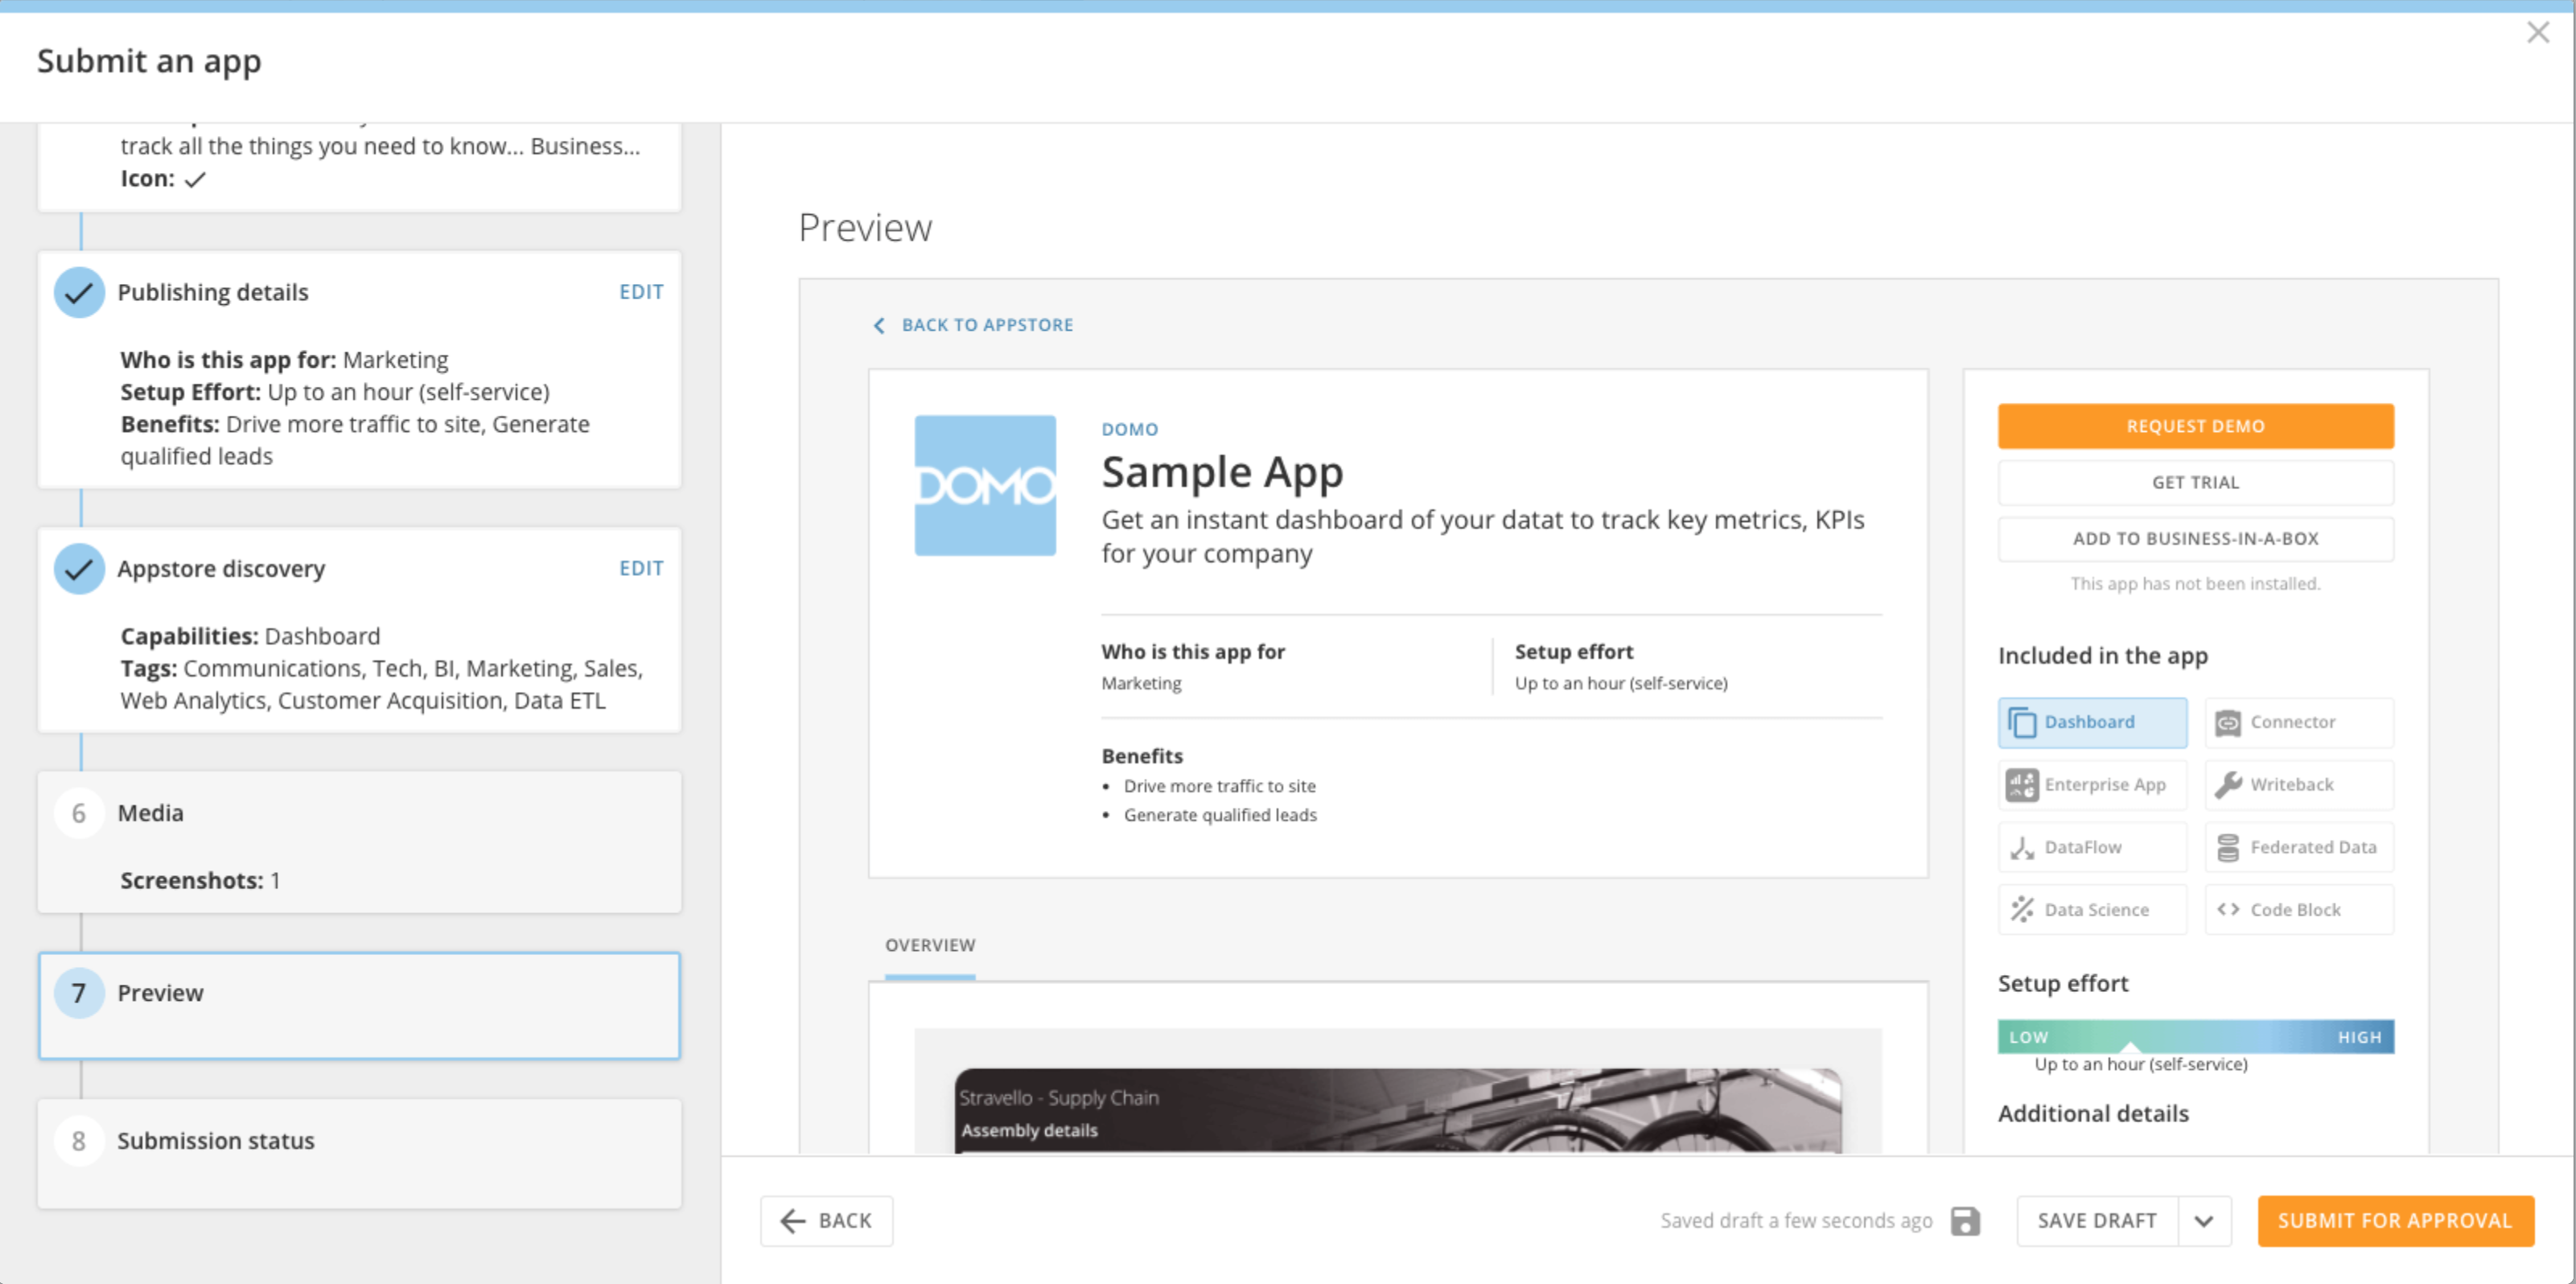Click the Stravello Supply Chain screenshot
2576x1284 pixels.
pyautogui.click(x=1398, y=1111)
